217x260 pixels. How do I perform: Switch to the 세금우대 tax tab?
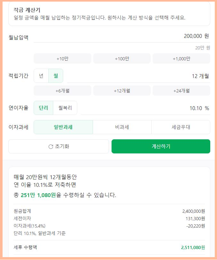[180, 127]
